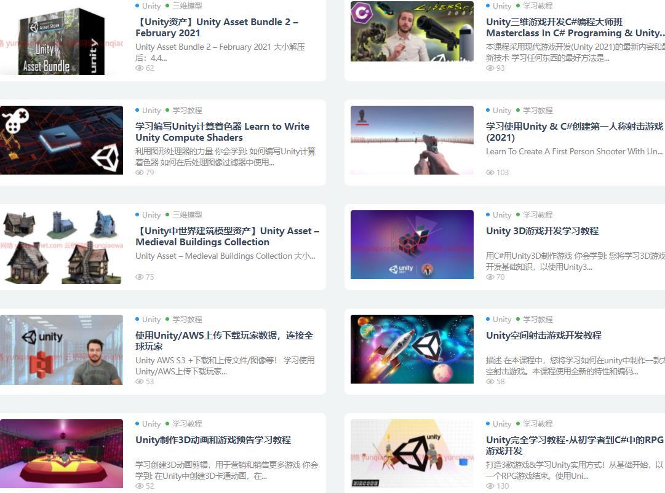Screen dimensions: 665x493
Task: Open the Unity制作3D动画和游戏预告学习教程 title
Action: (213, 440)
